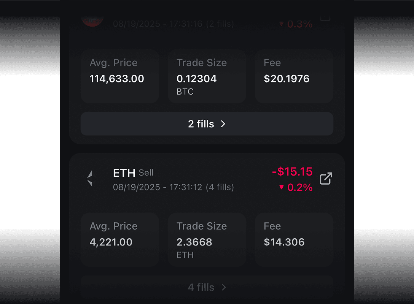
Task: Click the red down-triangle beside 0.3%
Action: pos(282,24)
